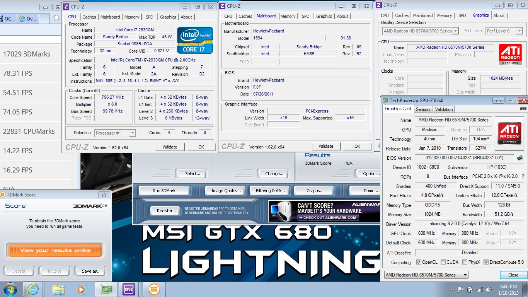Image resolution: width=528 pixels, height=297 pixels.
Task: Click the Show Desktop strip beside the clock
Action: [x=525, y=289]
